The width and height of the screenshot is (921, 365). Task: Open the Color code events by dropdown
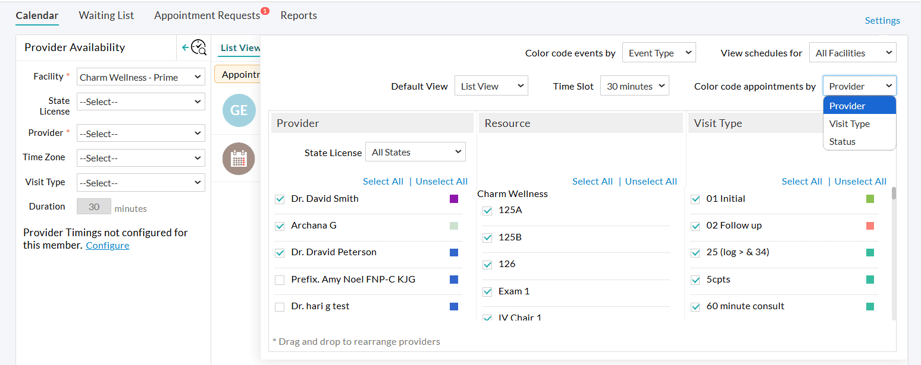pos(659,53)
